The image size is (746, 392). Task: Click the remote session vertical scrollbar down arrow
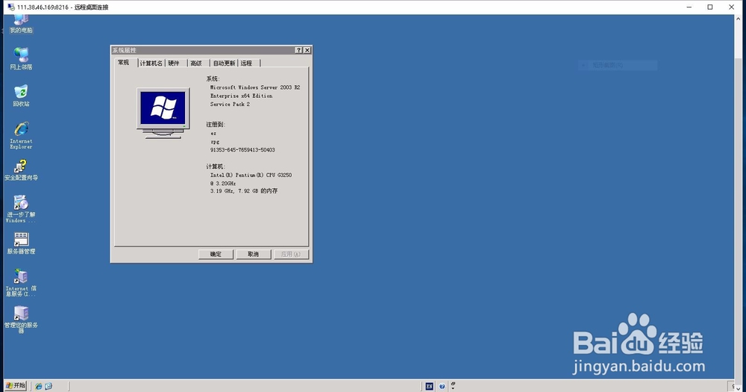[738, 389]
